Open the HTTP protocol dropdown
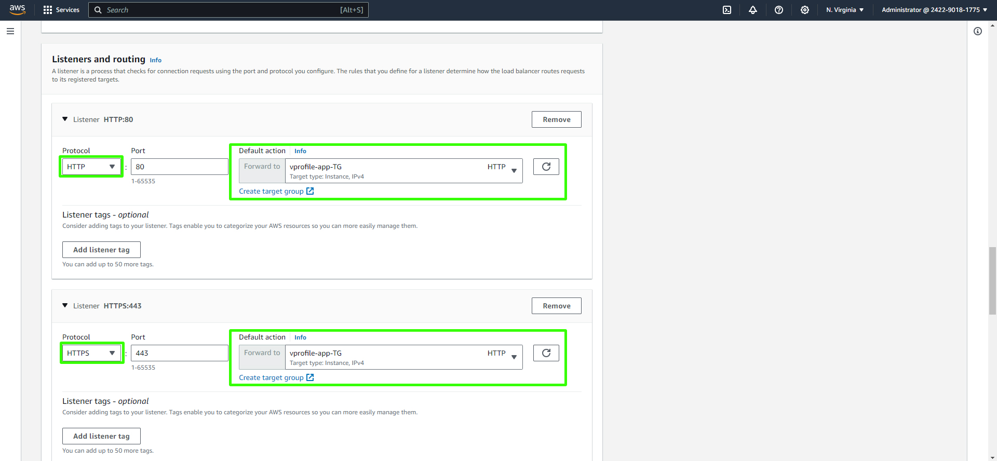 click(91, 167)
